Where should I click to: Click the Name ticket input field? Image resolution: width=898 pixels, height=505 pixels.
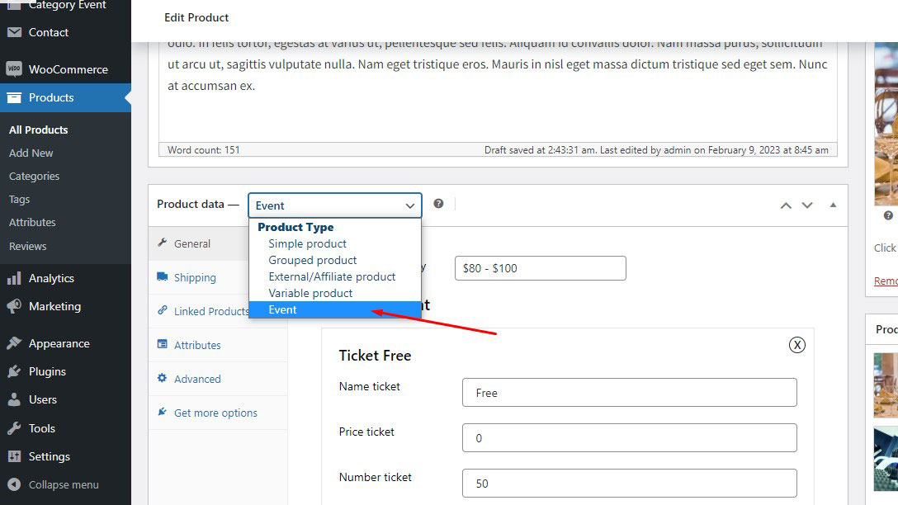[x=629, y=393]
